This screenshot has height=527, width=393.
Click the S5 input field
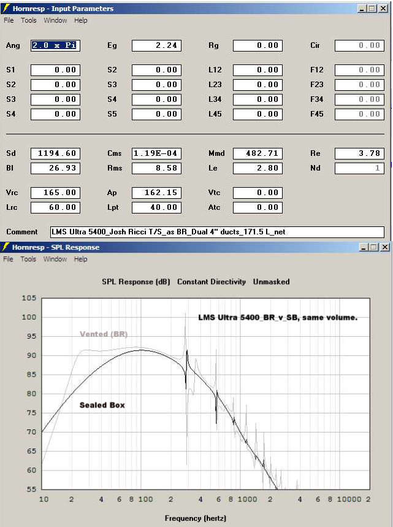156,114
